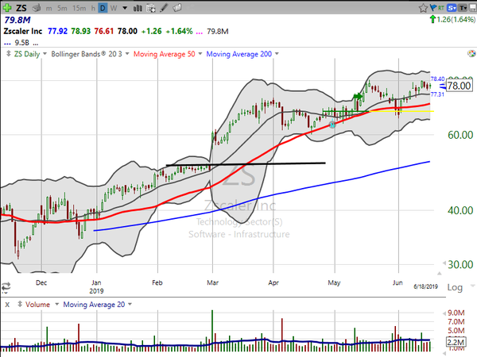Image resolution: width=477 pixels, height=357 pixels.
Task: Click the green up-arrow change indicator
Action: click(x=432, y=19)
